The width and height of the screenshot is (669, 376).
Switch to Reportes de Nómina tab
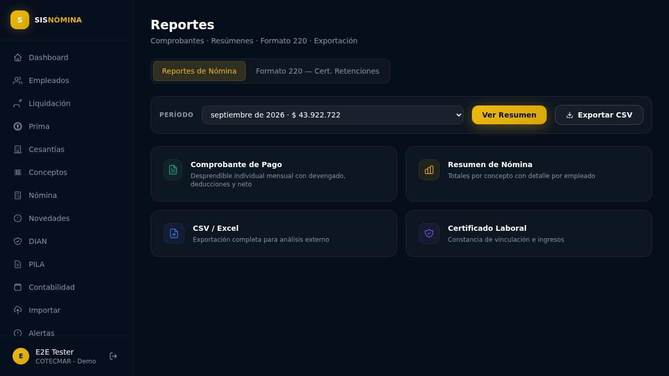pos(199,71)
